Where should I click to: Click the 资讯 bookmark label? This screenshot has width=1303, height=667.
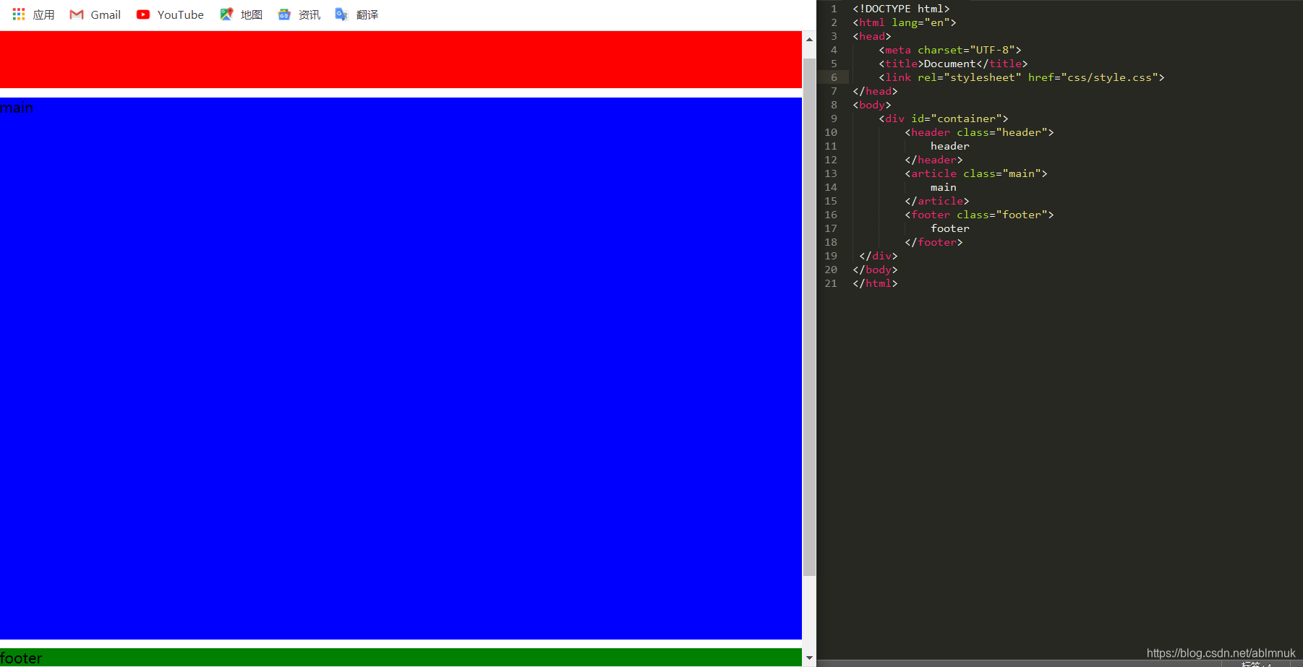click(x=309, y=14)
